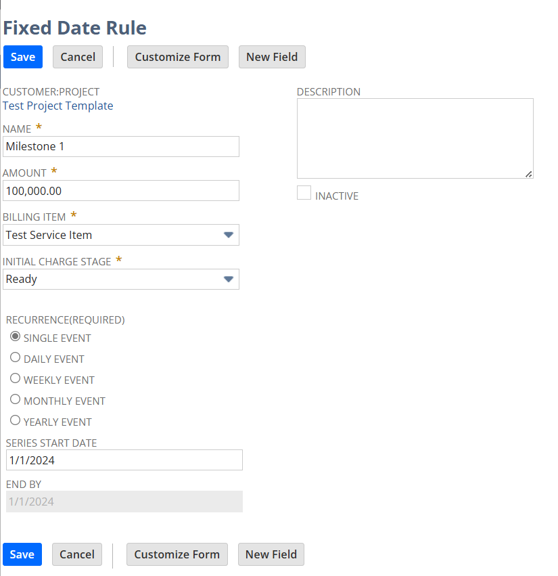Open Customize Form at top
This screenshot has width=558, height=576.
(x=178, y=57)
